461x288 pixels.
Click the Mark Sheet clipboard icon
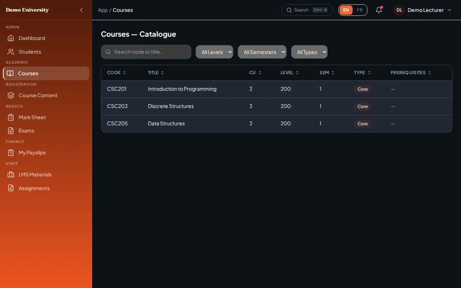[11, 117]
